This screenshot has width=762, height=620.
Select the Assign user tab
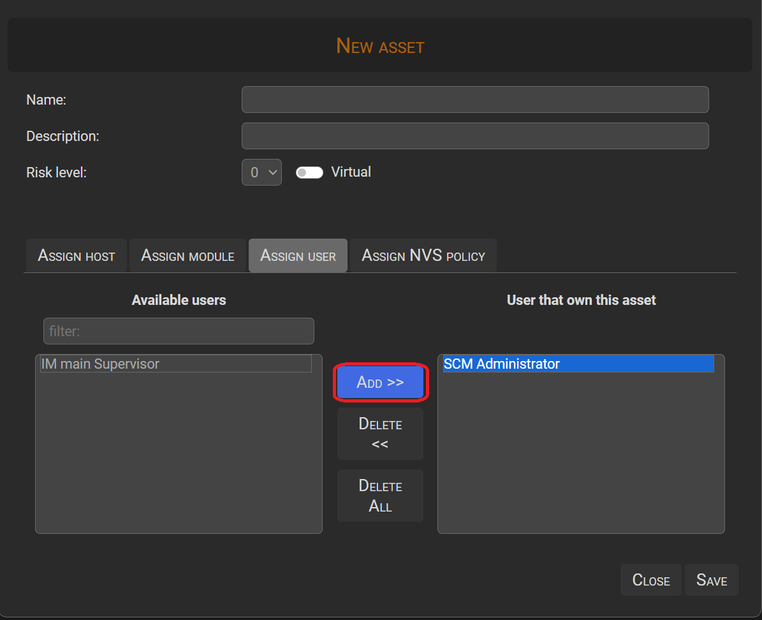(298, 255)
